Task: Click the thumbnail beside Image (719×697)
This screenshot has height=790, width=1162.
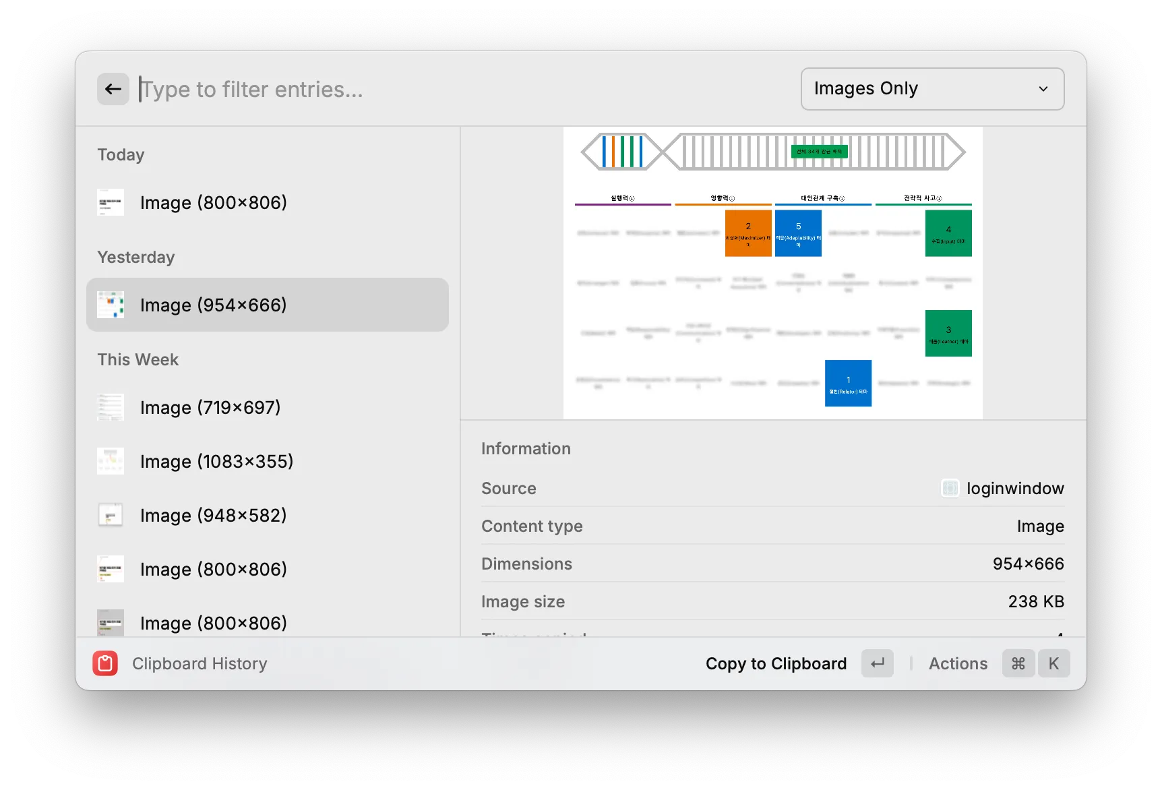Action: (111, 407)
